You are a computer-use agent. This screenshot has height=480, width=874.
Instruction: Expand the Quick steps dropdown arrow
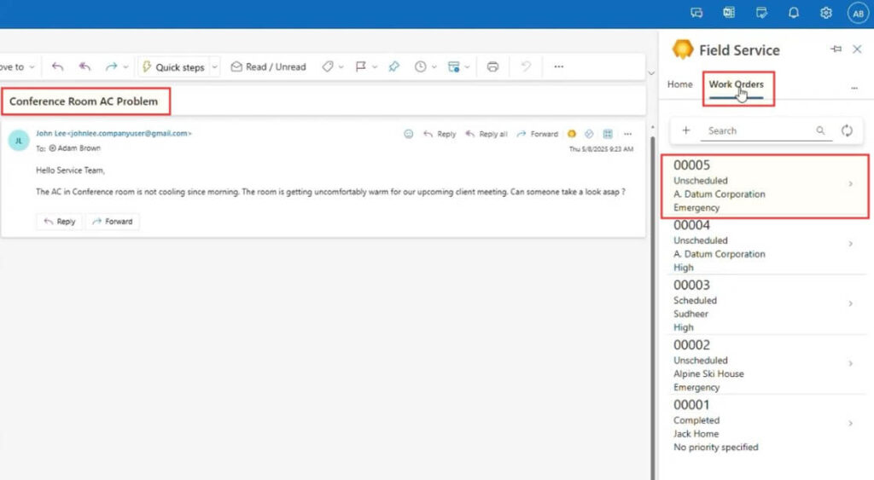(214, 67)
